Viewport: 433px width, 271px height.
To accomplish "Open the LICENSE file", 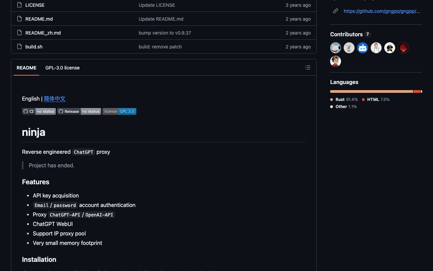I will pyautogui.click(x=35, y=5).
